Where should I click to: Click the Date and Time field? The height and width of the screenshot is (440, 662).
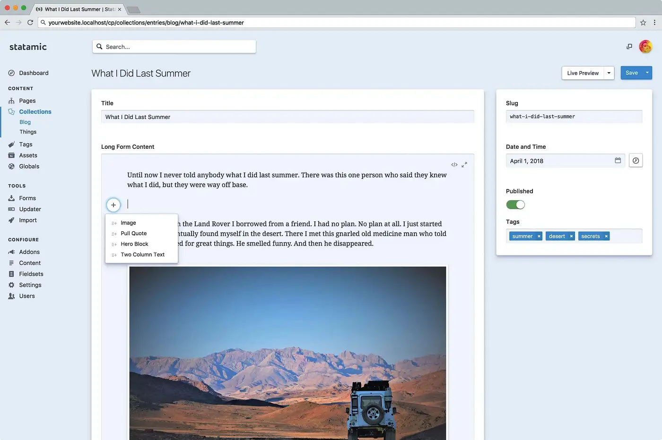(566, 161)
